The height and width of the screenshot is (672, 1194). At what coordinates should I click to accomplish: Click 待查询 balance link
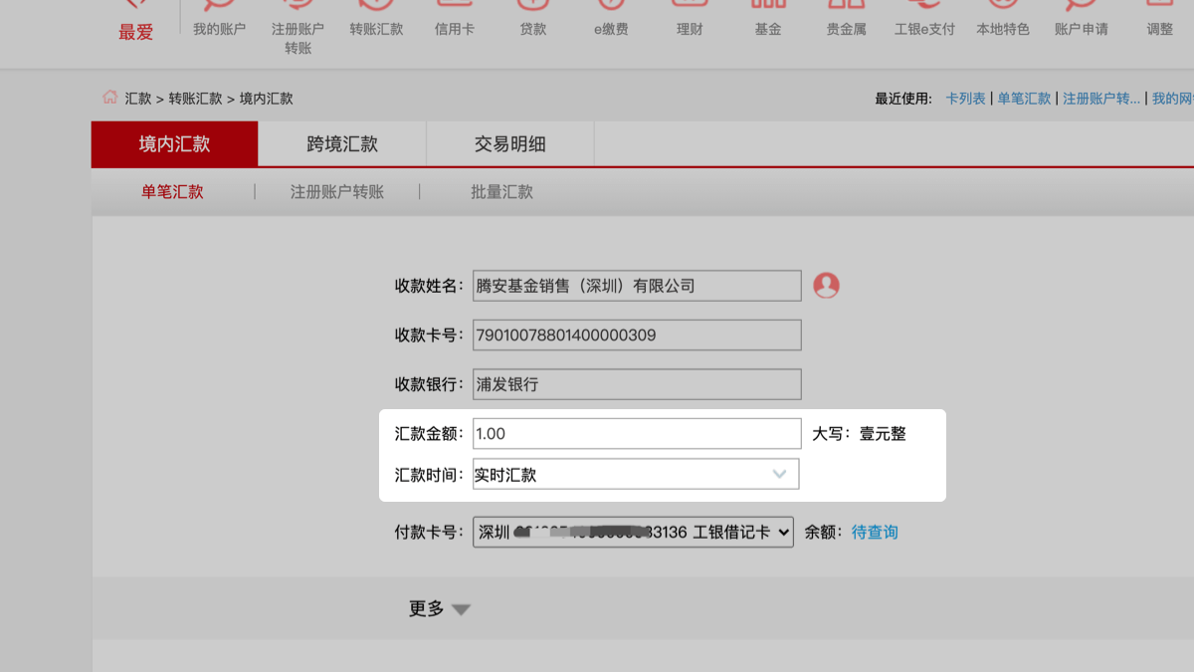875,533
